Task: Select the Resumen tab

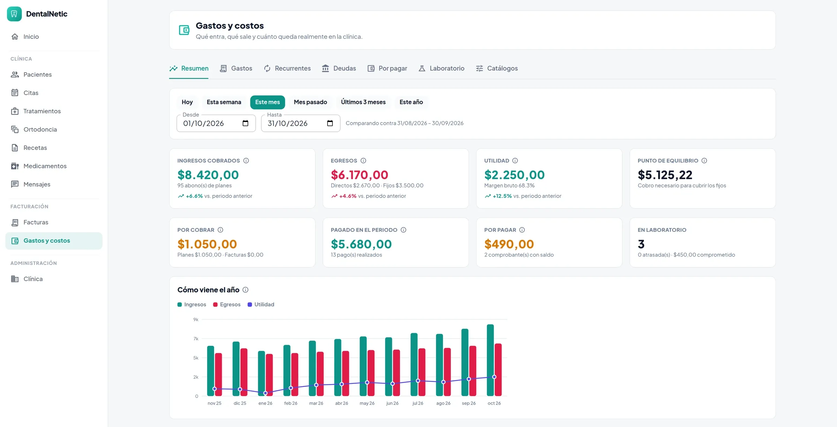Action: coord(189,68)
